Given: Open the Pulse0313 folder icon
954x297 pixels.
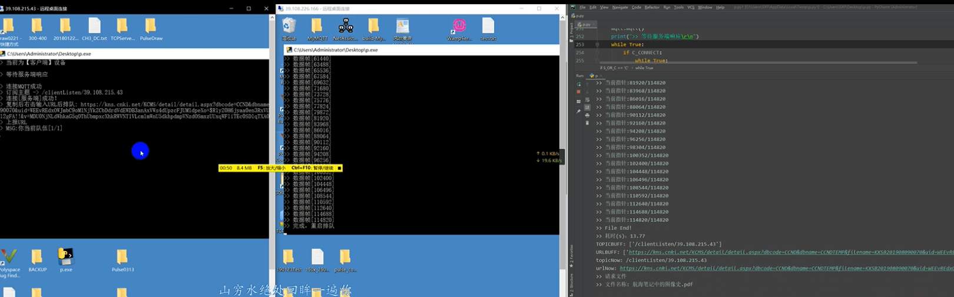Looking at the screenshot, I should pyautogui.click(x=122, y=260).
